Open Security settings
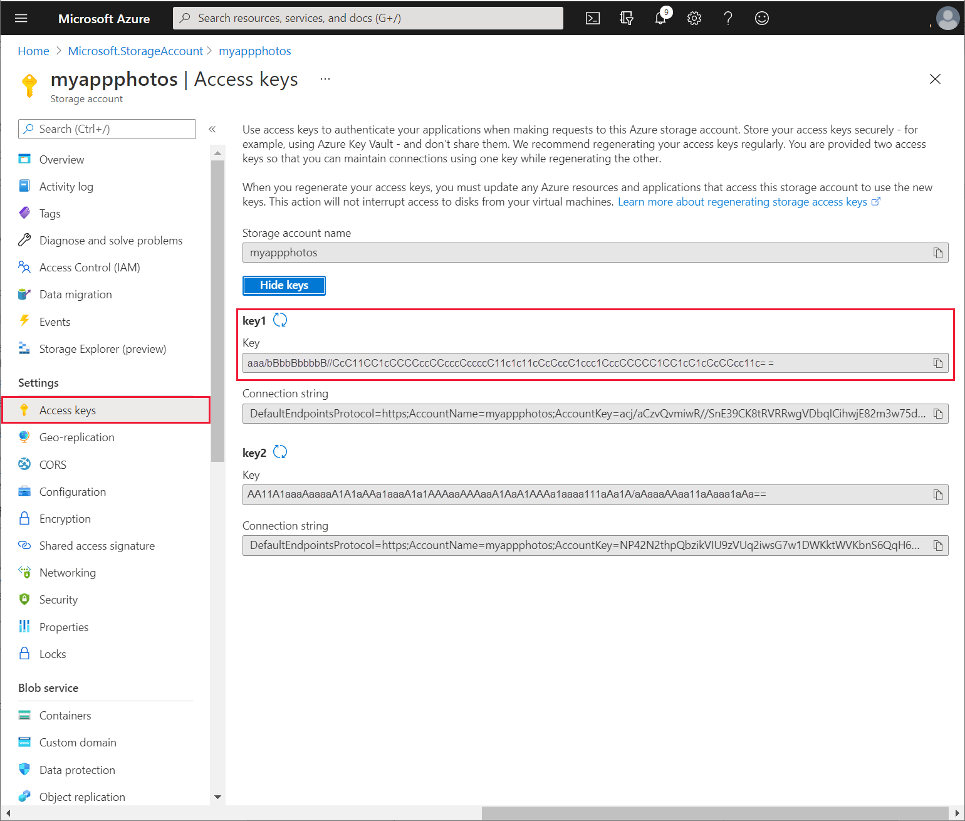The width and height of the screenshot is (965, 821). [x=58, y=600]
